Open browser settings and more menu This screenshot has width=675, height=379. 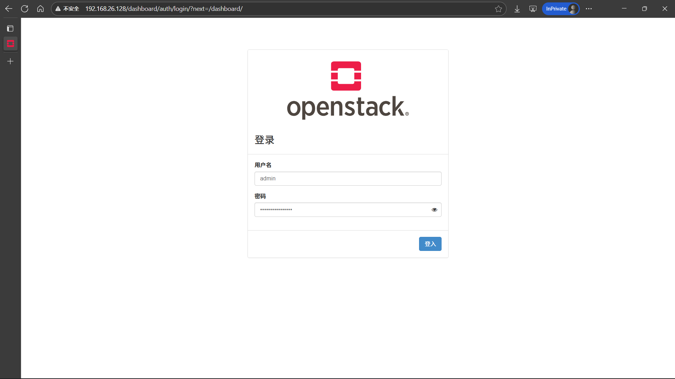589,9
